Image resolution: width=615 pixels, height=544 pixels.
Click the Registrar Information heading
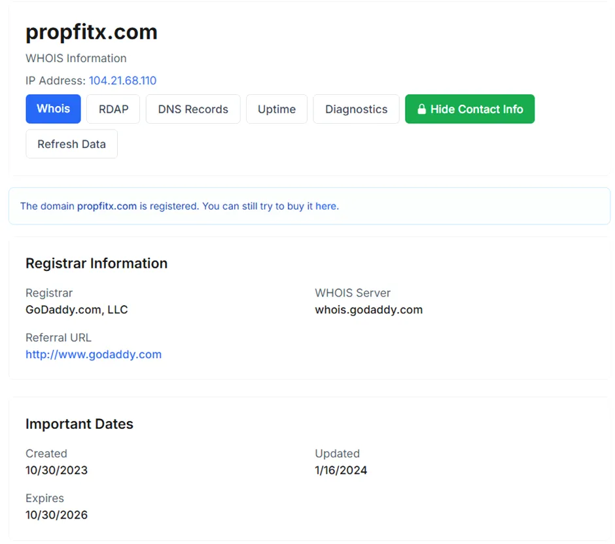(96, 263)
